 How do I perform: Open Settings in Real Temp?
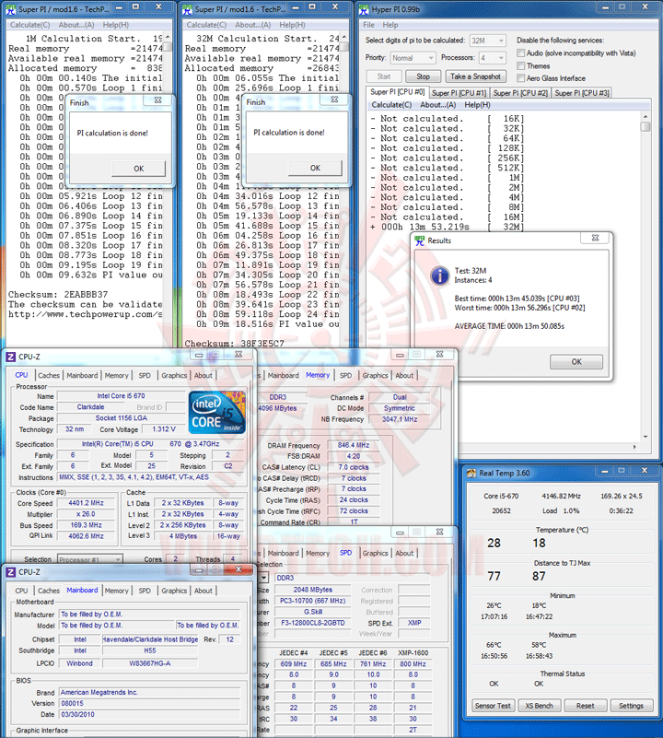[x=631, y=706]
